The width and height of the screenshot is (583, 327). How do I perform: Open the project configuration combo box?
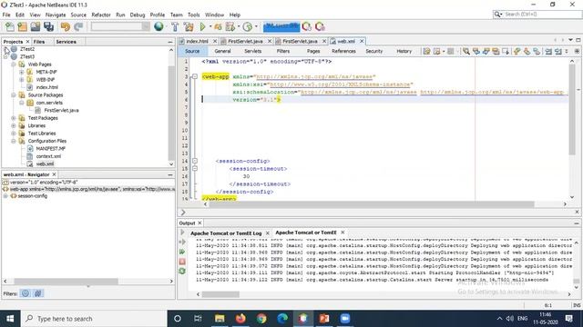(x=120, y=26)
